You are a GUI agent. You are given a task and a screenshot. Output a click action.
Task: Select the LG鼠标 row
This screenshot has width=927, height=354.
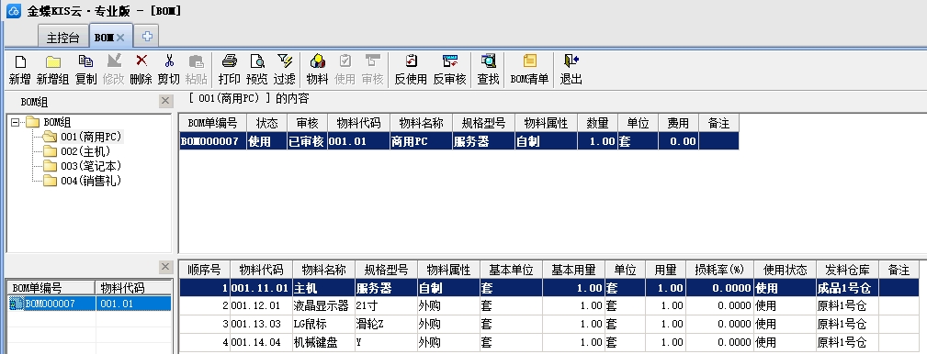click(x=549, y=324)
